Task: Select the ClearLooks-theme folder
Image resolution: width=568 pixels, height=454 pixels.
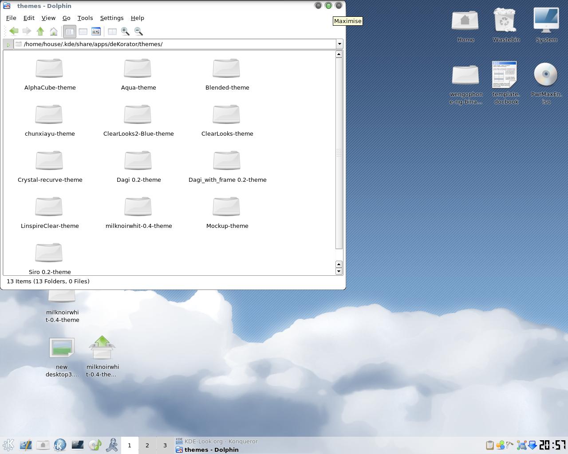Action: coord(227,120)
